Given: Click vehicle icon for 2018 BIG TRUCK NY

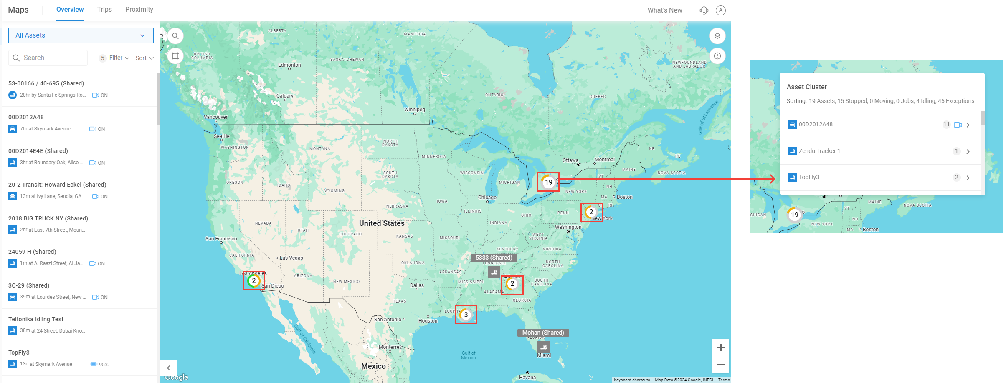Looking at the screenshot, I should click(x=13, y=230).
